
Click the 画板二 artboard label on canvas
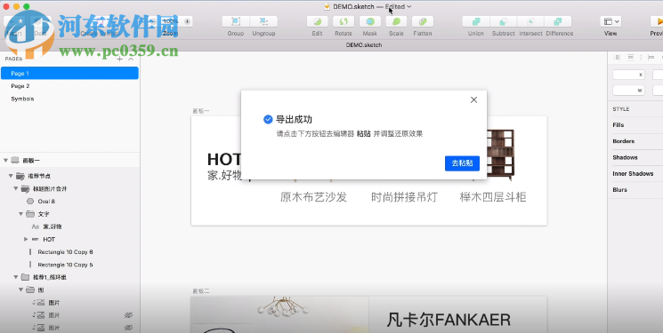[x=201, y=291]
